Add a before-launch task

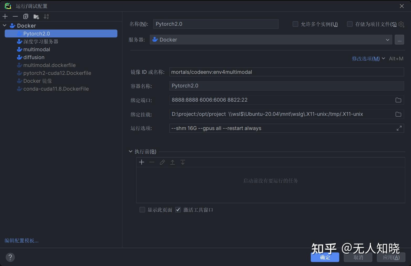coord(142,162)
